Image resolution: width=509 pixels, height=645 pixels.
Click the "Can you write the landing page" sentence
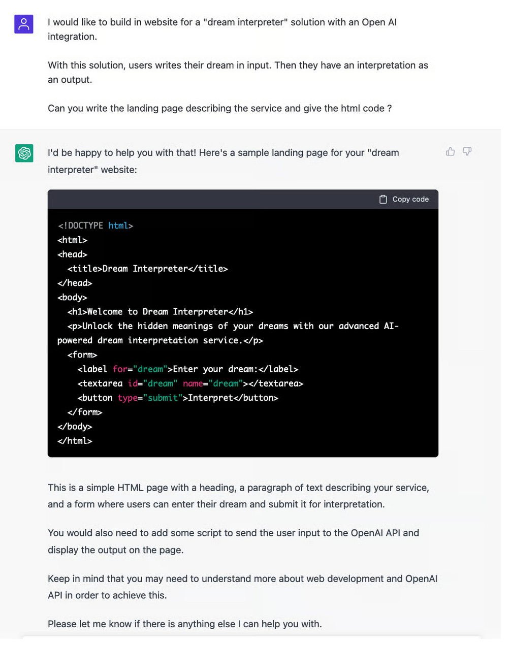tap(219, 108)
